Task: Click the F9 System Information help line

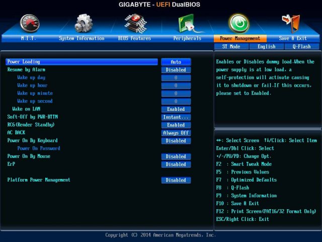Action: click(247, 196)
